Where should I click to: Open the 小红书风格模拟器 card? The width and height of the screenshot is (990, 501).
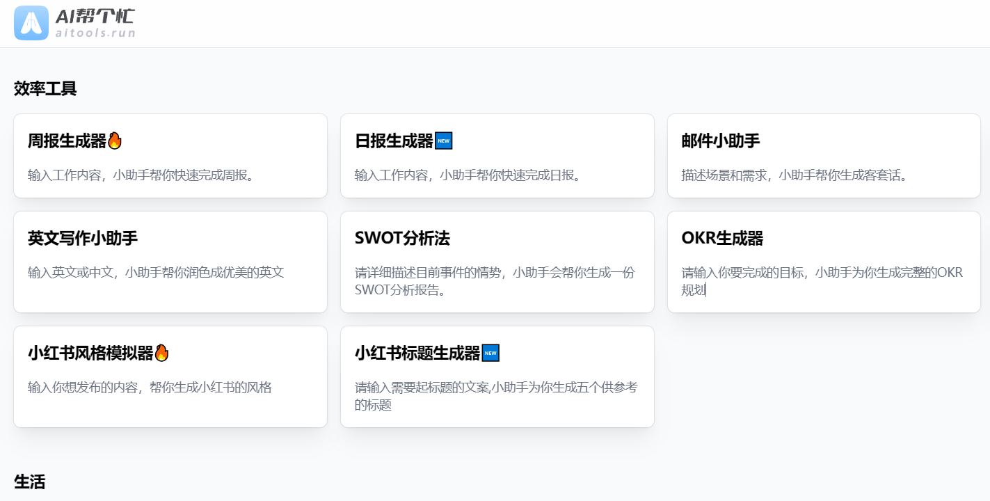tap(170, 376)
